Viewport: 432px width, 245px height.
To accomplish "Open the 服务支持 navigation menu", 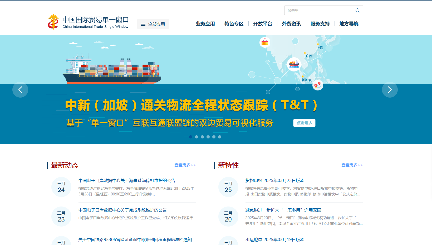I will (320, 24).
